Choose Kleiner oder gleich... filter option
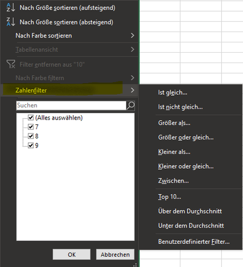The image size is (243, 267). pos(186,166)
